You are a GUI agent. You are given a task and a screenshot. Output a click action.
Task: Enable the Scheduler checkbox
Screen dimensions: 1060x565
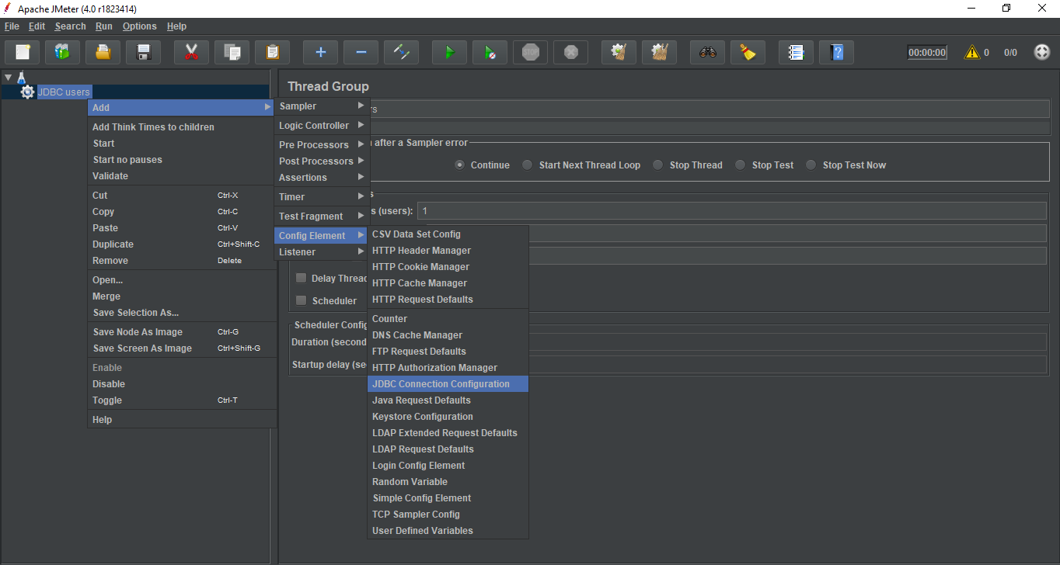coord(301,300)
